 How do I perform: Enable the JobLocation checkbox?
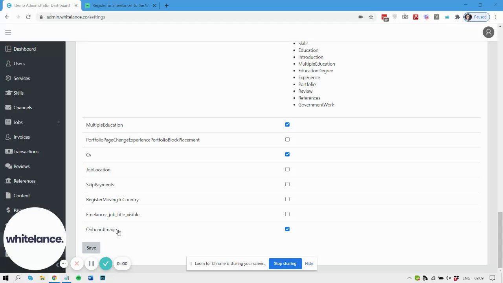click(287, 169)
